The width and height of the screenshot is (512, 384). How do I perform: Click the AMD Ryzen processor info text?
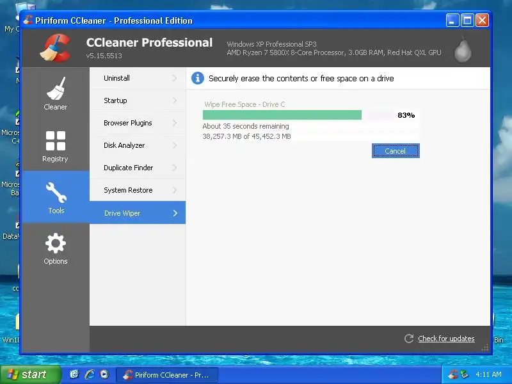point(333,52)
